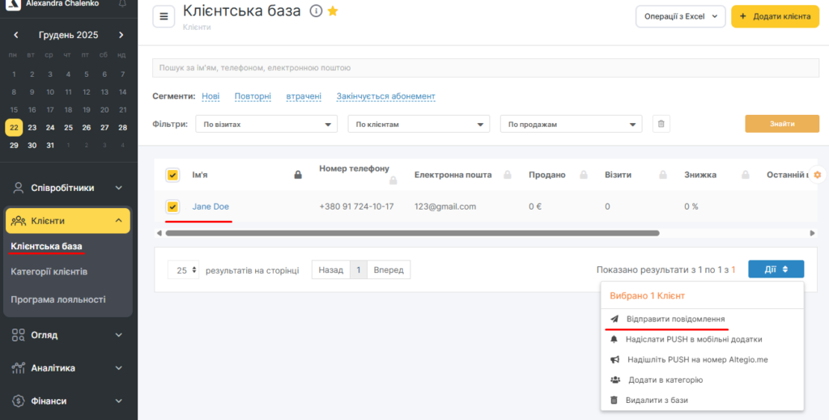Open the 'По продажам' filter dropdown

(571, 125)
